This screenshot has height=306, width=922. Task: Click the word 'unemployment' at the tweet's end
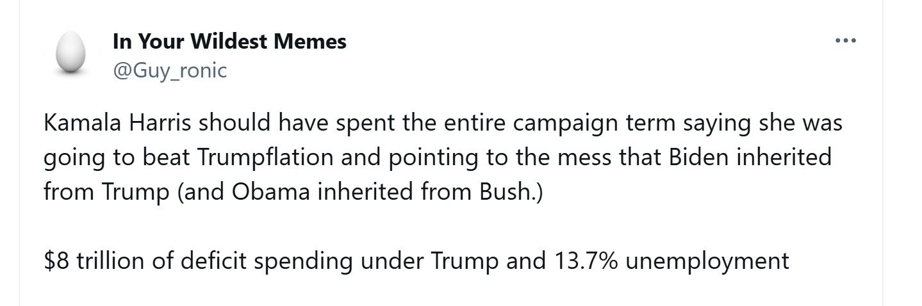click(707, 262)
